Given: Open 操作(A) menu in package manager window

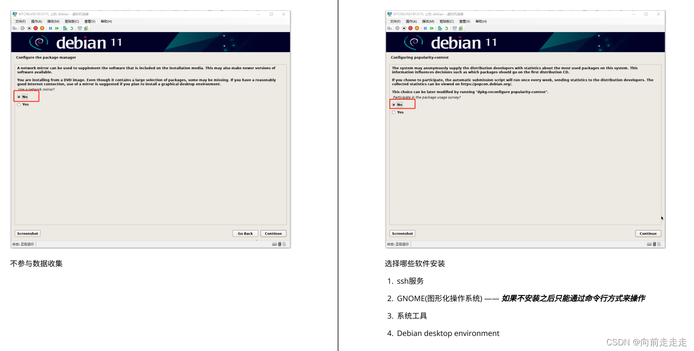Looking at the screenshot, I should coord(36,21).
